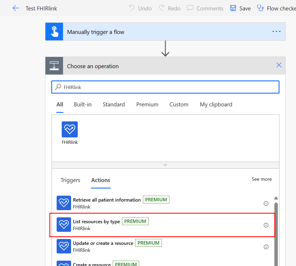
Task: Go back using the left arrow icon
Action: pyautogui.click(x=16, y=8)
